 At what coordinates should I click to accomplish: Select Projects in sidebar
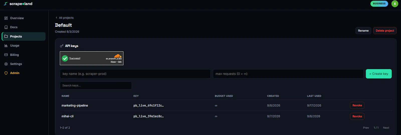click(x=24, y=36)
